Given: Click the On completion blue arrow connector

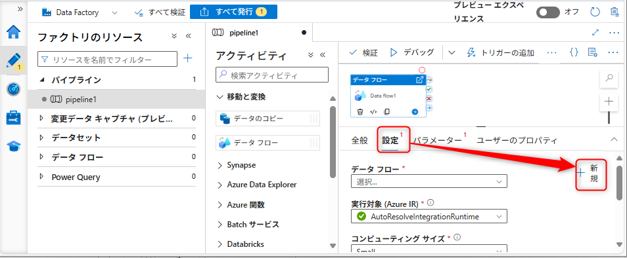Looking at the screenshot, I should [429, 107].
